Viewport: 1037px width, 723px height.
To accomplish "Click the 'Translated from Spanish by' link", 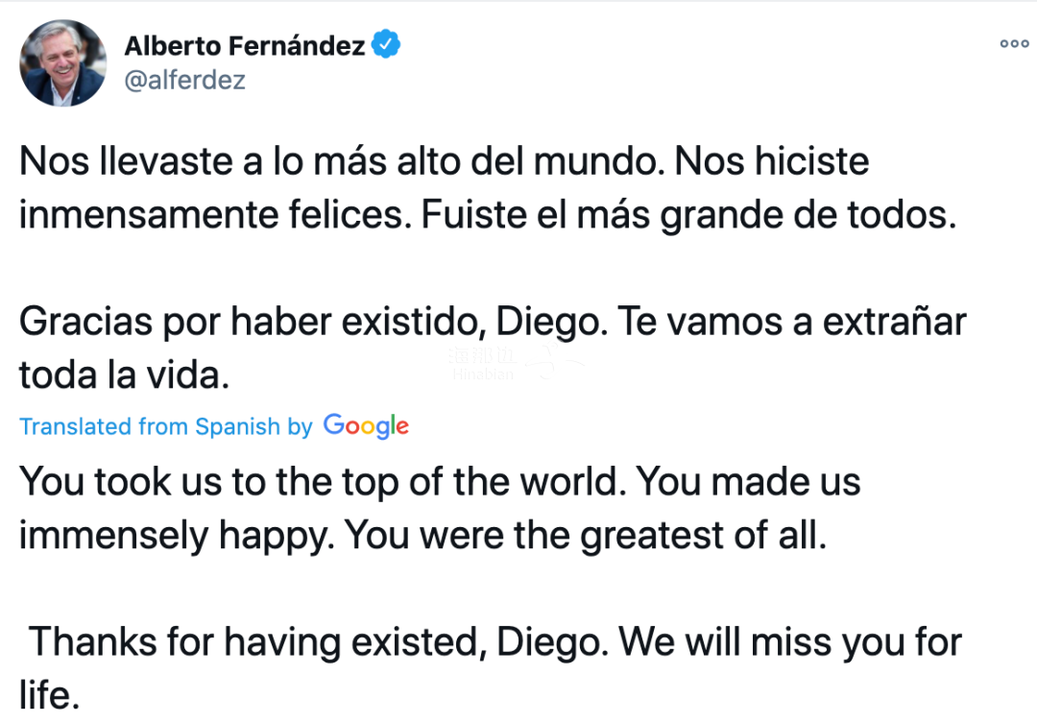I will pos(166,426).
